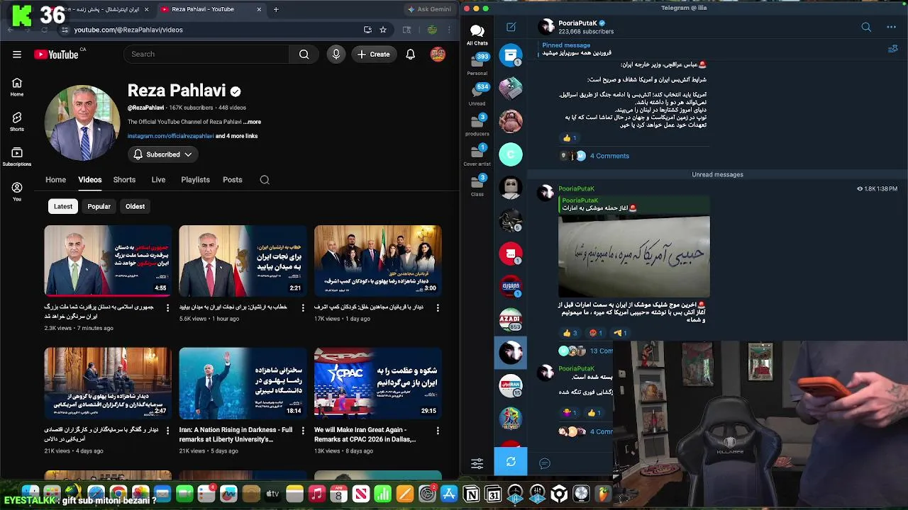Open options menu for the 2:47 video

[x=167, y=430]
